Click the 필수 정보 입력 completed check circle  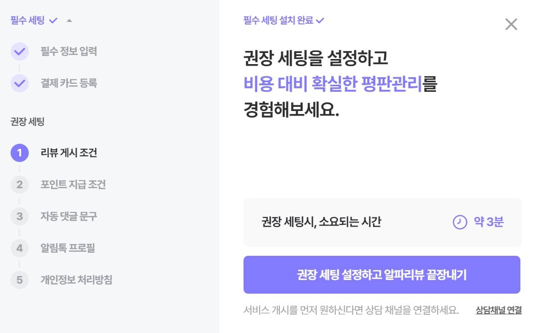pyautogui.click(x=19, y=51)
